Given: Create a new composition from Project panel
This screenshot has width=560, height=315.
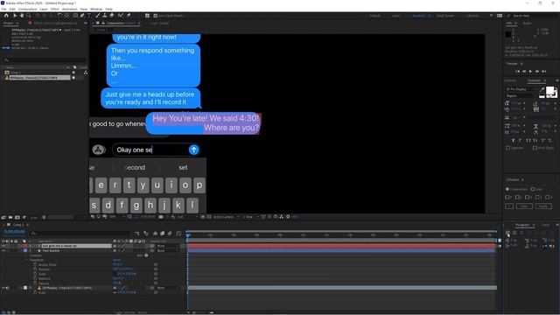Looking at the screenshot, I should point(17,217).
